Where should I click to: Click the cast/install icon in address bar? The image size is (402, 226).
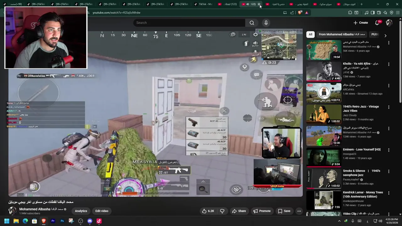coord(285,13)
